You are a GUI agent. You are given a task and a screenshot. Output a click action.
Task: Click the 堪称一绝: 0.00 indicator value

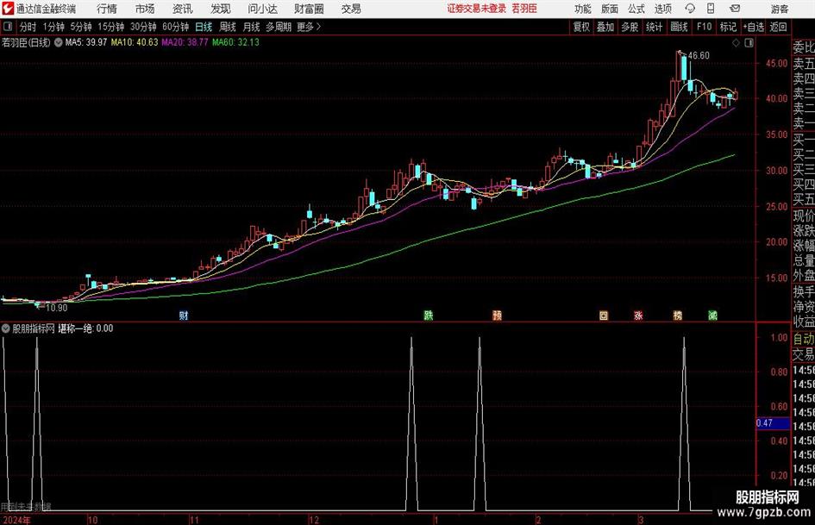[x=85, y=328]
